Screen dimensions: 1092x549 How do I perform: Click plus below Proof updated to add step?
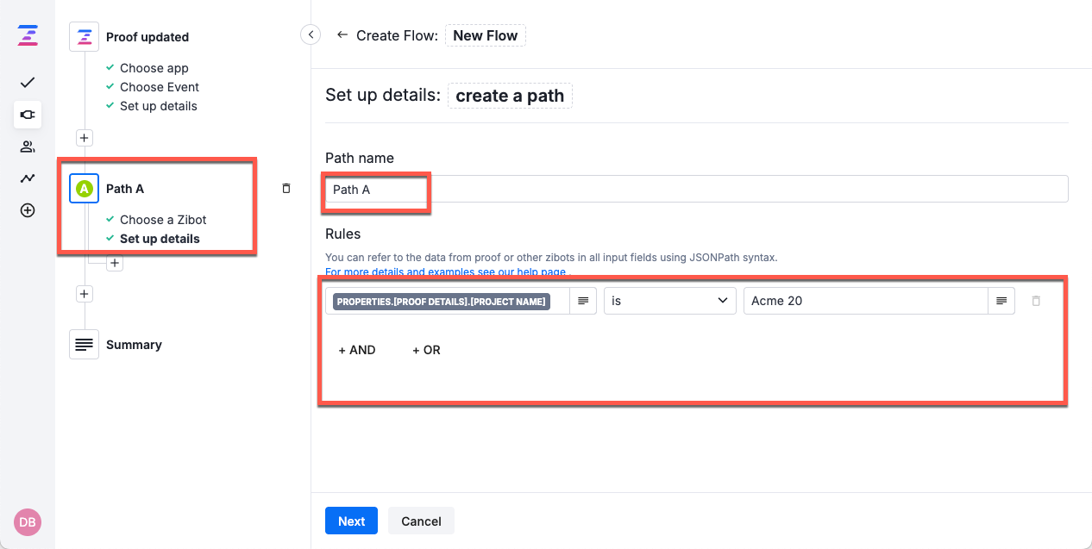coord(84,138)
